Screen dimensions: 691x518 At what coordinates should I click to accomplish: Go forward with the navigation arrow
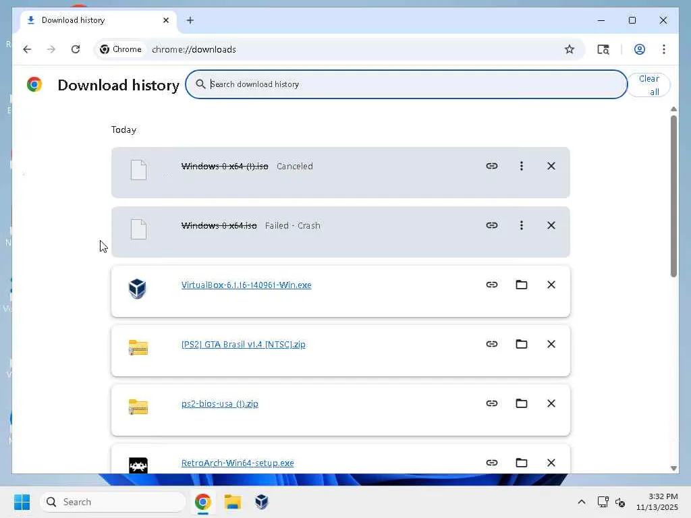(x=51, y=49)
